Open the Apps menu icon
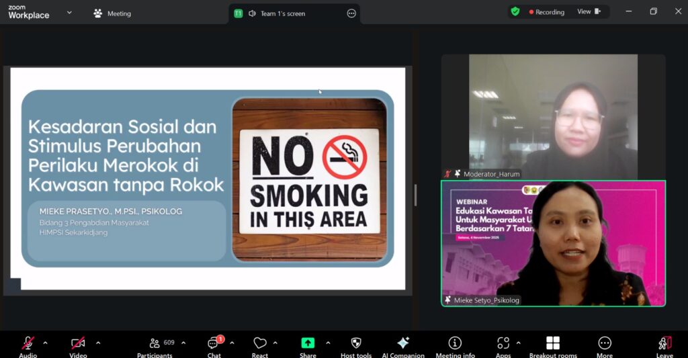The image size is (688, 358). point(503,344)
